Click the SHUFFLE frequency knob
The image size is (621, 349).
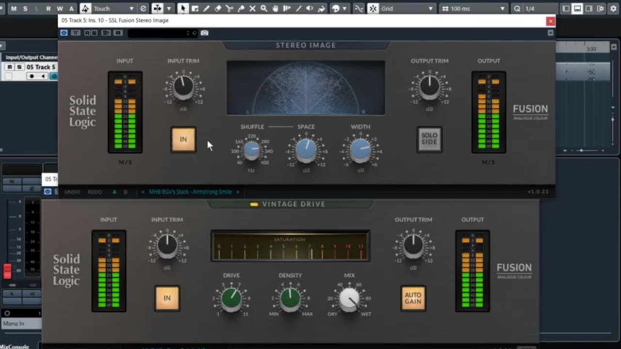click(x=251, y=150)
